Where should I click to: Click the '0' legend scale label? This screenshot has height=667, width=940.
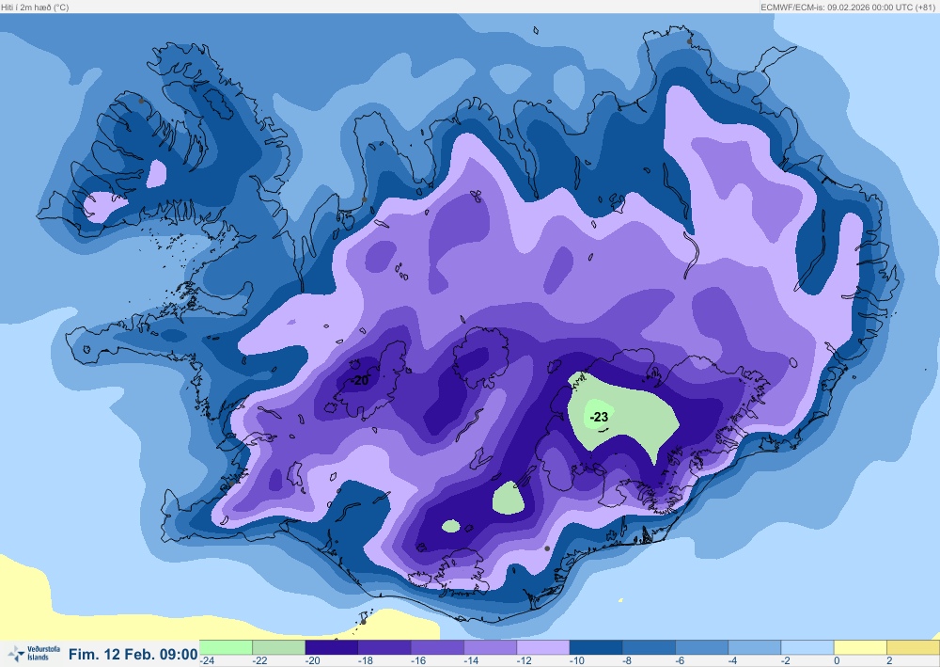point(837,660)
